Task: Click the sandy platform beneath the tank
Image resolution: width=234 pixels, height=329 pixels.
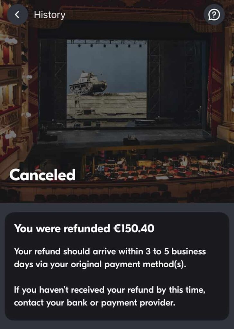Action: (107, 105)
